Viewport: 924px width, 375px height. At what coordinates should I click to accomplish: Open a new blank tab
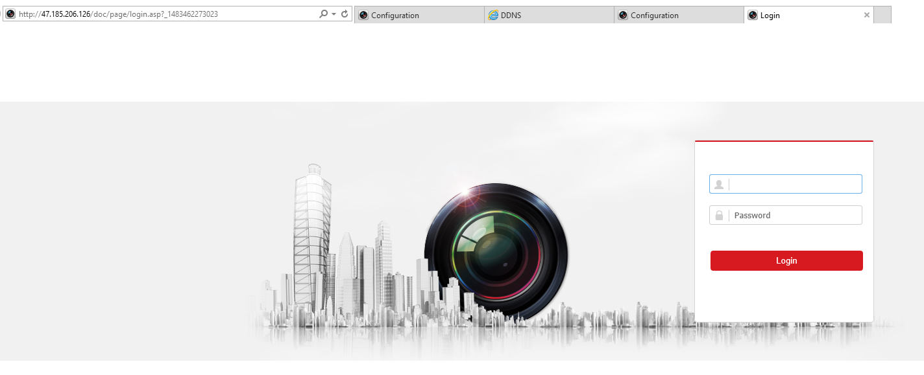click(882, 16)
